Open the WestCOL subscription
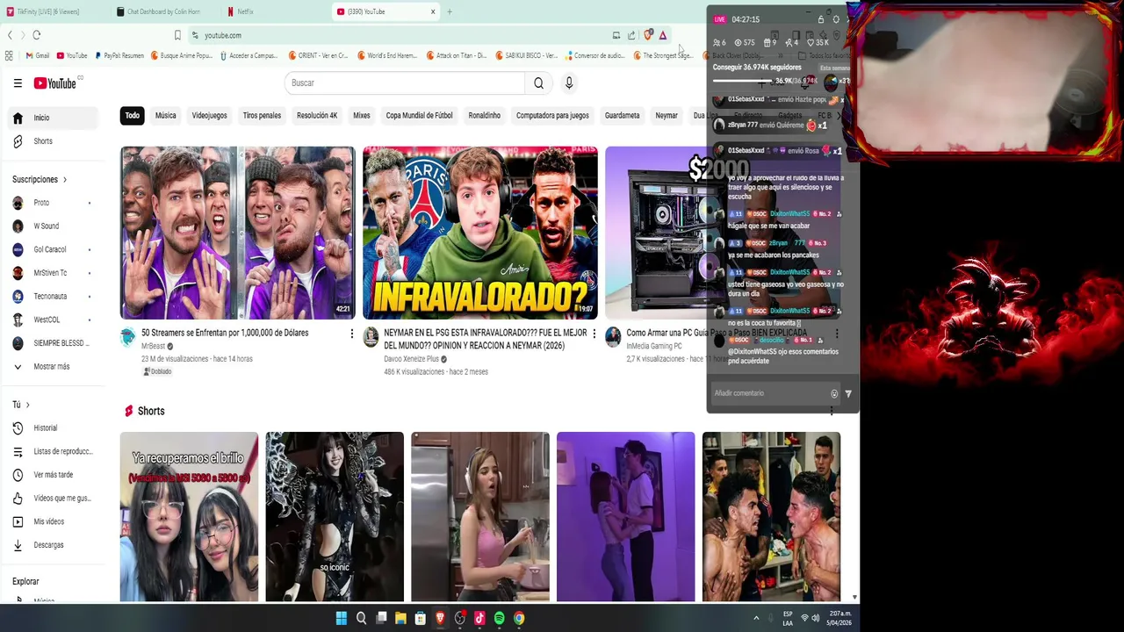 (53, 320)
